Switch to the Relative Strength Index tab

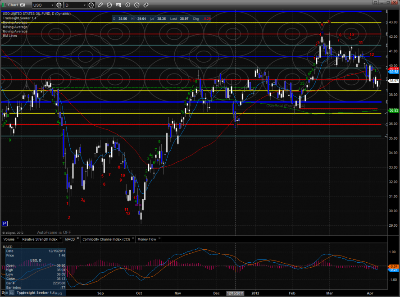[x=40, y=239]
